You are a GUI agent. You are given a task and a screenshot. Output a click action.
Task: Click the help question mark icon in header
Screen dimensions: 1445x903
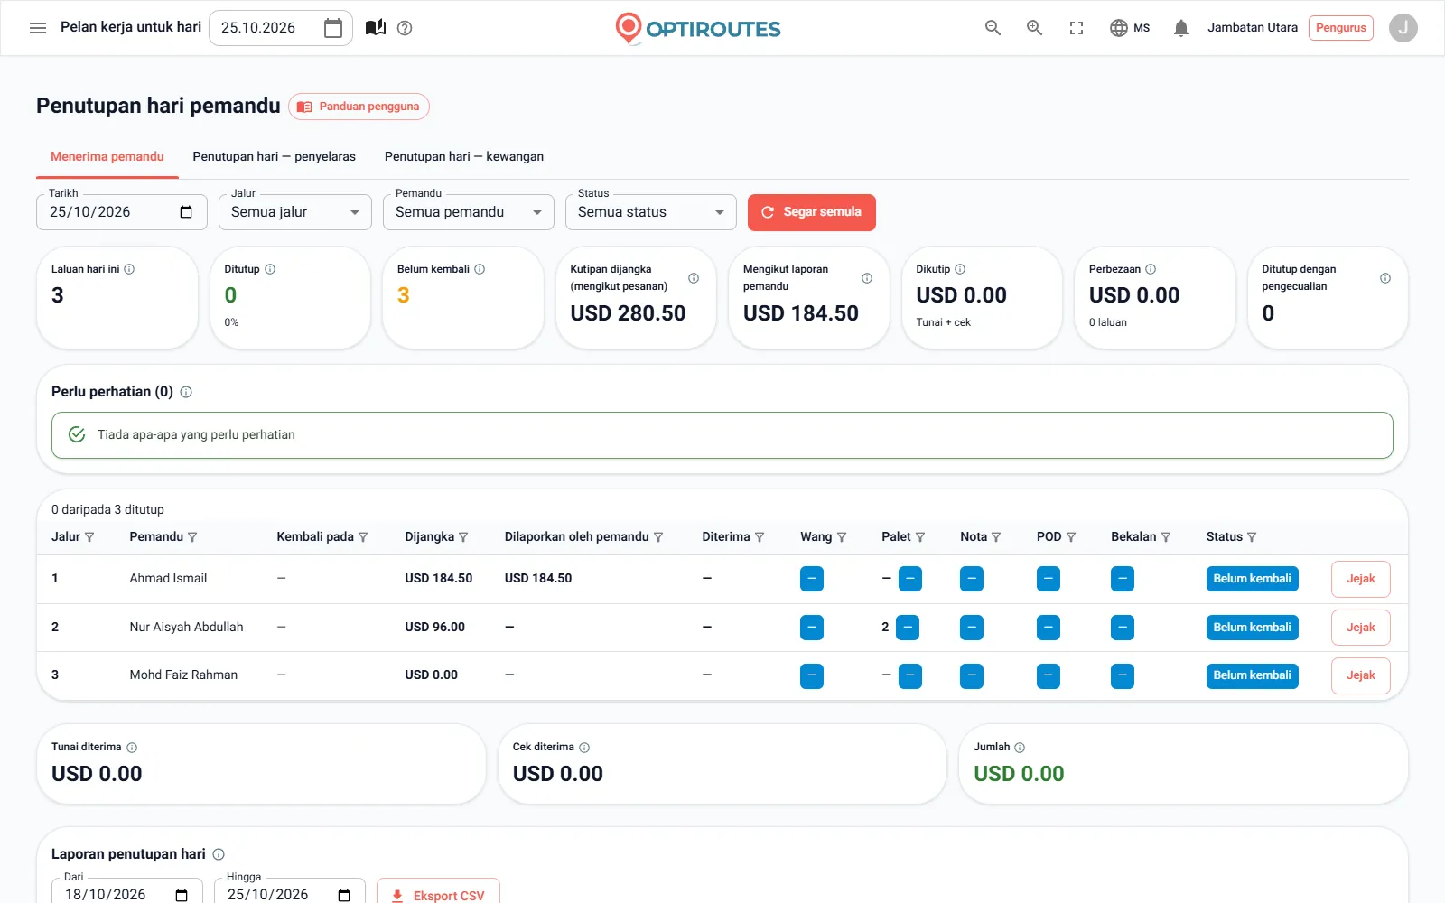pos(405,28)
